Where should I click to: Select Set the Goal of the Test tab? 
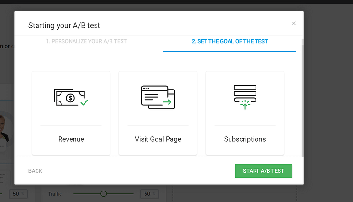pyautogui.click(x=230, y=41)
